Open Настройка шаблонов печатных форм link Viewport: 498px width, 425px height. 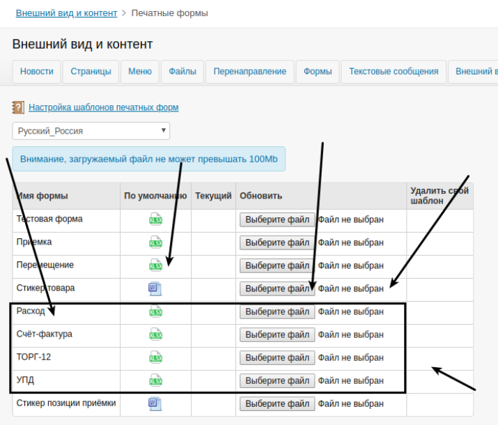tap(104, 107)
